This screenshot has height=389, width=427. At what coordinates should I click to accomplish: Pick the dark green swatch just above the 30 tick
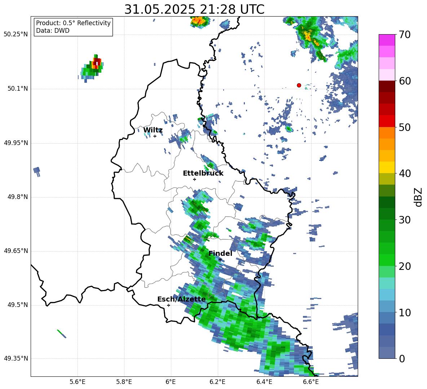387,214
